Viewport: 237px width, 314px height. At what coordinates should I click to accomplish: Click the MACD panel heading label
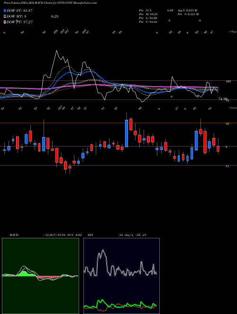point(14,235)
